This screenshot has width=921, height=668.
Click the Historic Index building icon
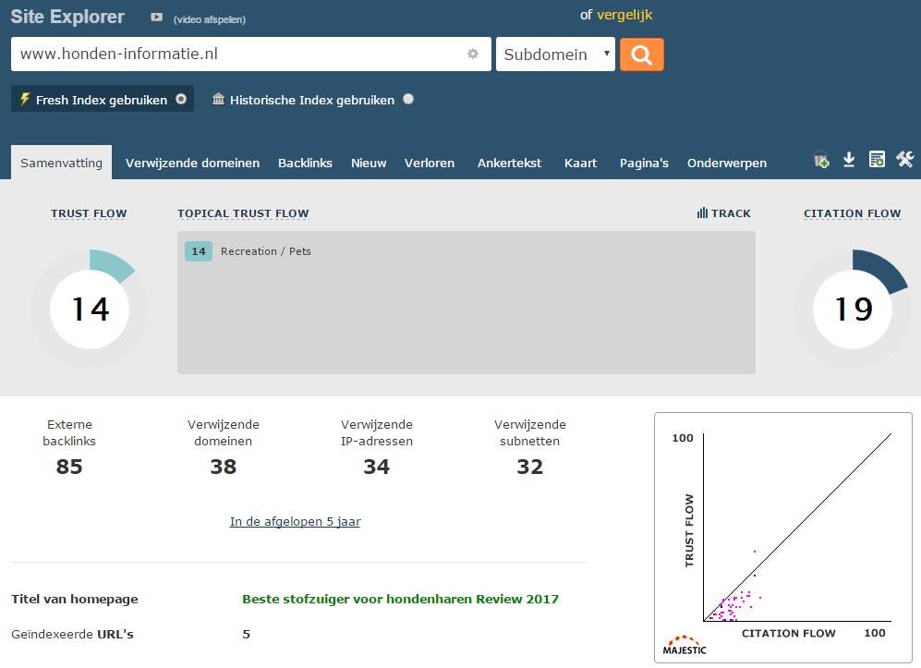pyautogui.click(x=219, y=99)
